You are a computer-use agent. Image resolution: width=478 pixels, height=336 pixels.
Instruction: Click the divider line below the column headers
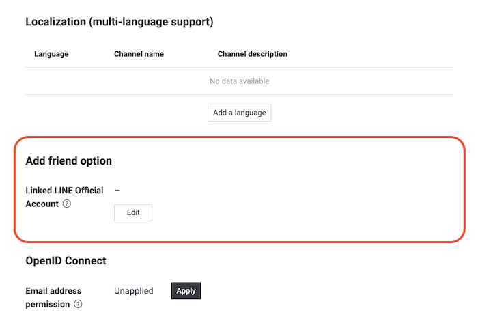(239, 67)
